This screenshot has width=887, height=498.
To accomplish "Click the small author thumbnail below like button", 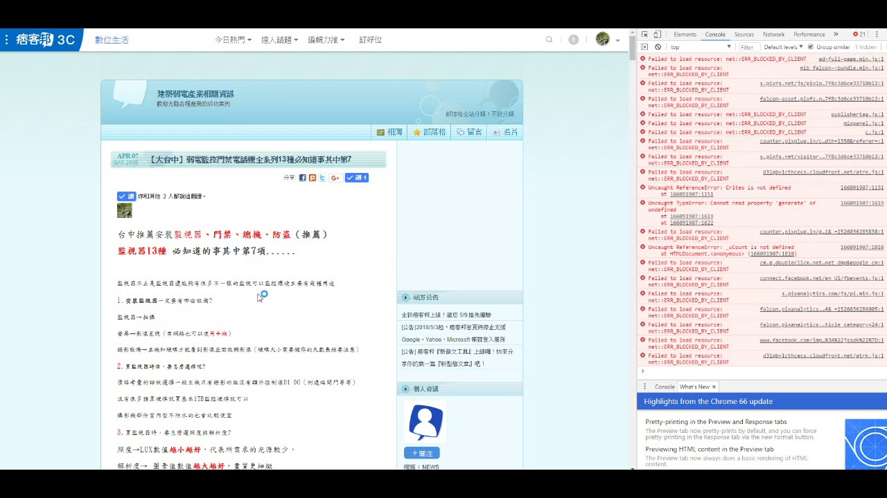I will tap(125, 211).
